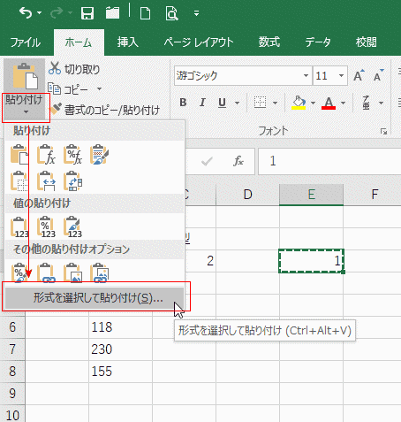Toggle Italic formatting
This screenshot has height=422, width=401.
click(x=202, y=103)
